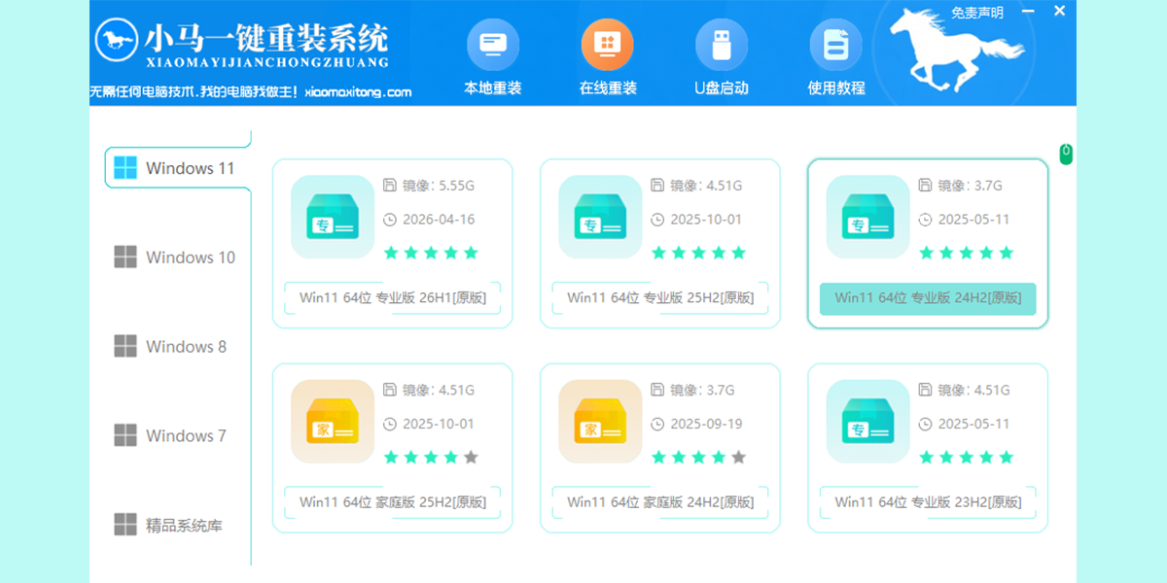
Task: Open the 本地重装 local reinstall icon
Action: (493, 46)
